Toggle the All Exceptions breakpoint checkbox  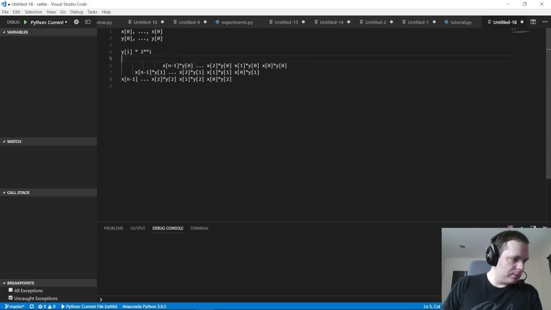(11, 290)
